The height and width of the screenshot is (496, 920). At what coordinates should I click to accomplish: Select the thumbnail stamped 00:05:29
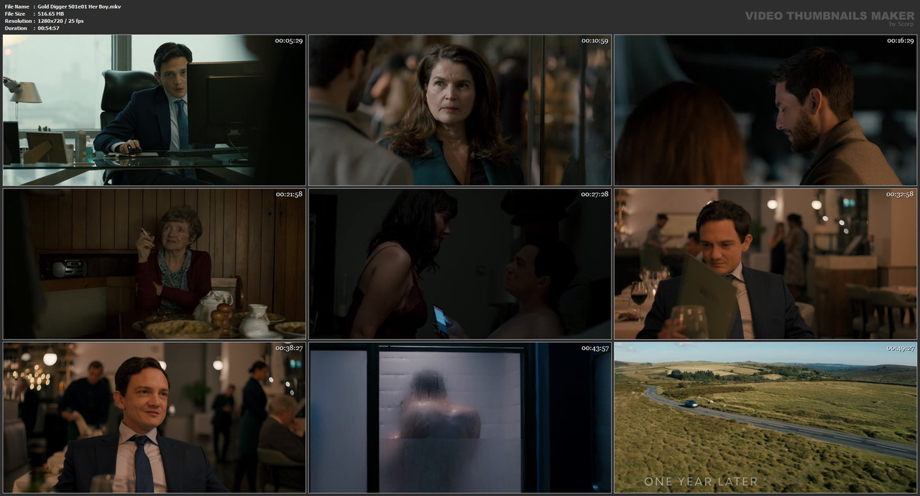coord(155,110)
